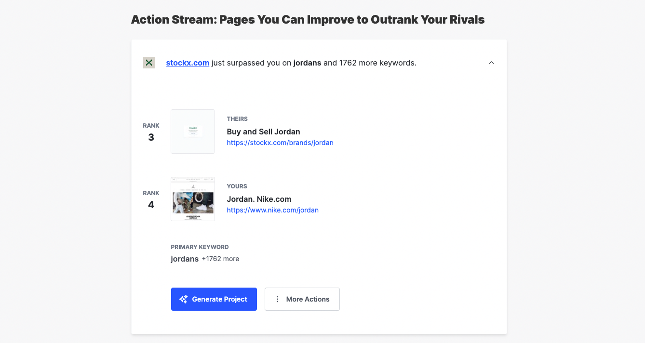Click the Action Stream page heading
The image size is (645, 343).
pos(308,20)
